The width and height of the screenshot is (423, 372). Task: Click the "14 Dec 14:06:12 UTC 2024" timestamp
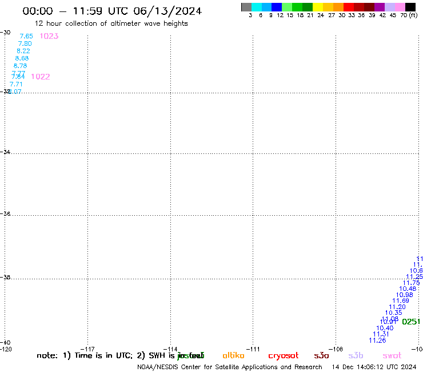point(374,367)
